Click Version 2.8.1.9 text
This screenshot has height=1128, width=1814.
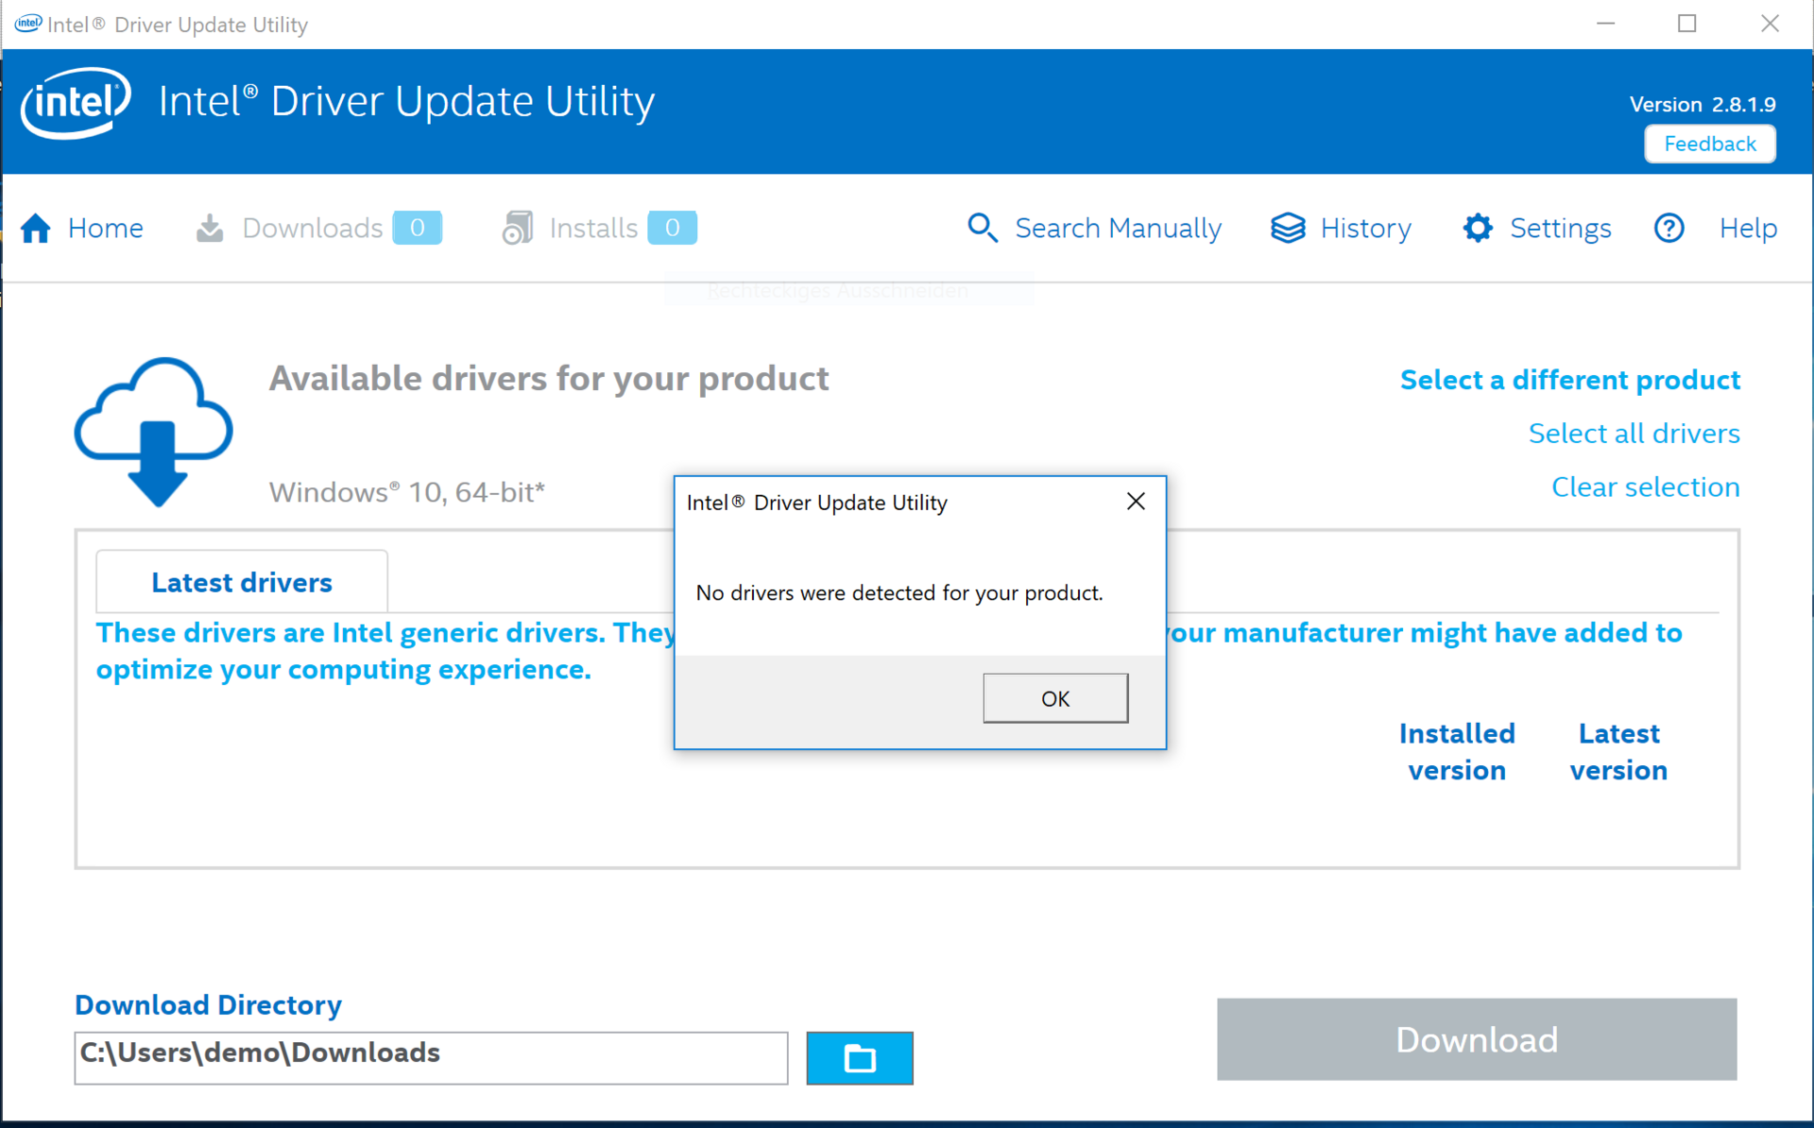[1703, 104]
